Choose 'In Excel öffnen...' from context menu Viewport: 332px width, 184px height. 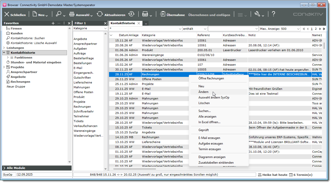coord(209,122)
